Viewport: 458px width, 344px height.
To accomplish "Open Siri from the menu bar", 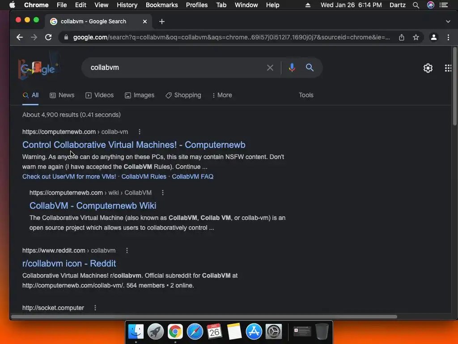I will [x=431, y=5].
